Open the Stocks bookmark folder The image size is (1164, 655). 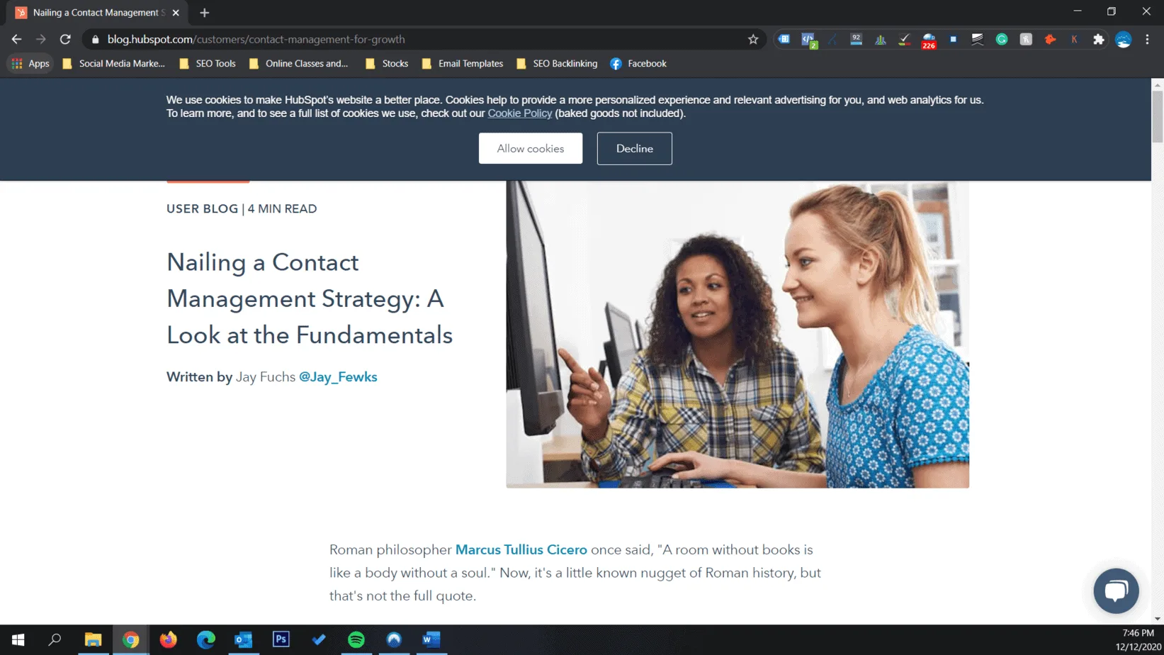[x=387, y=64]
